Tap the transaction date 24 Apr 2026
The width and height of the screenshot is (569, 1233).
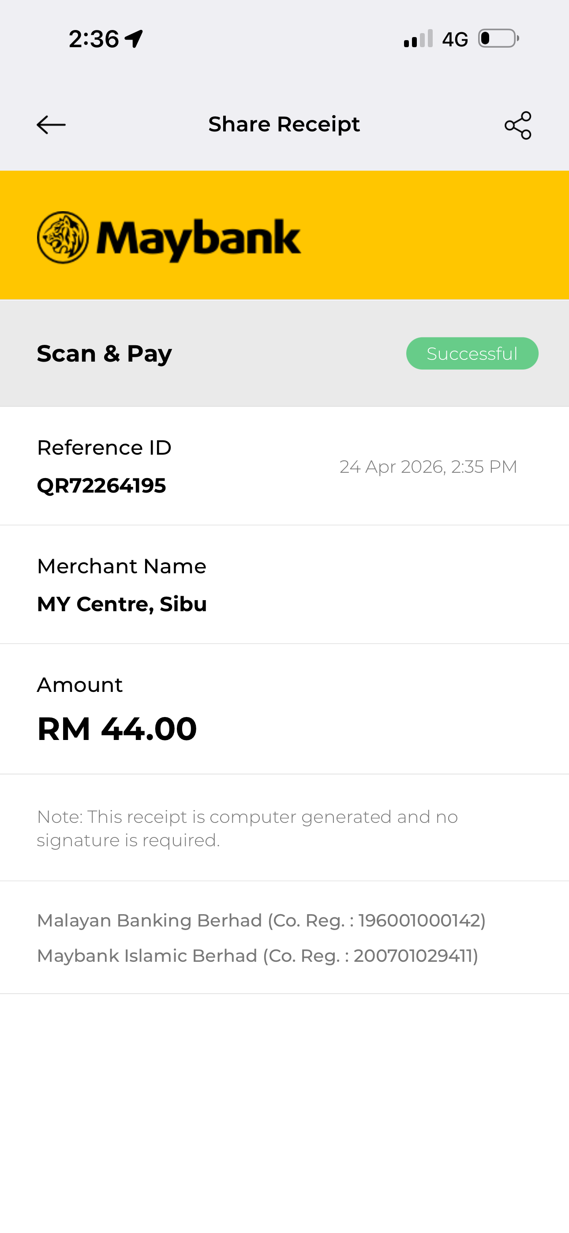tap(428, 467)
